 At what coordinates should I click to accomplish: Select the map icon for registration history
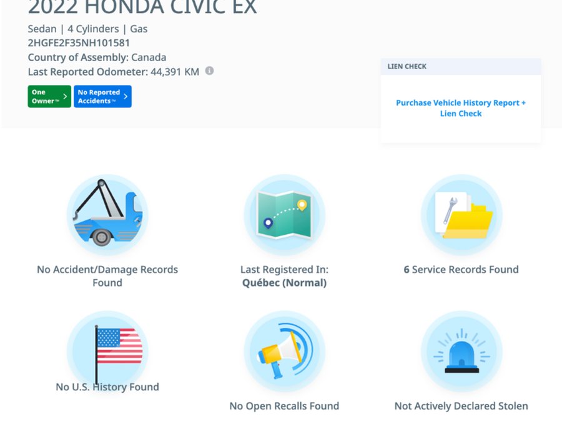coord(284,215)
